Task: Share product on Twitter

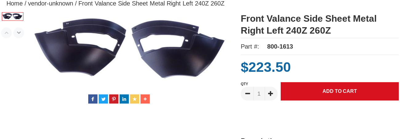Action: click(x=103, y=99)
